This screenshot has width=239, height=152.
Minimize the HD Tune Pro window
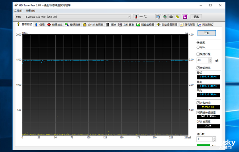pyautogui.click(x=201, y=5)
